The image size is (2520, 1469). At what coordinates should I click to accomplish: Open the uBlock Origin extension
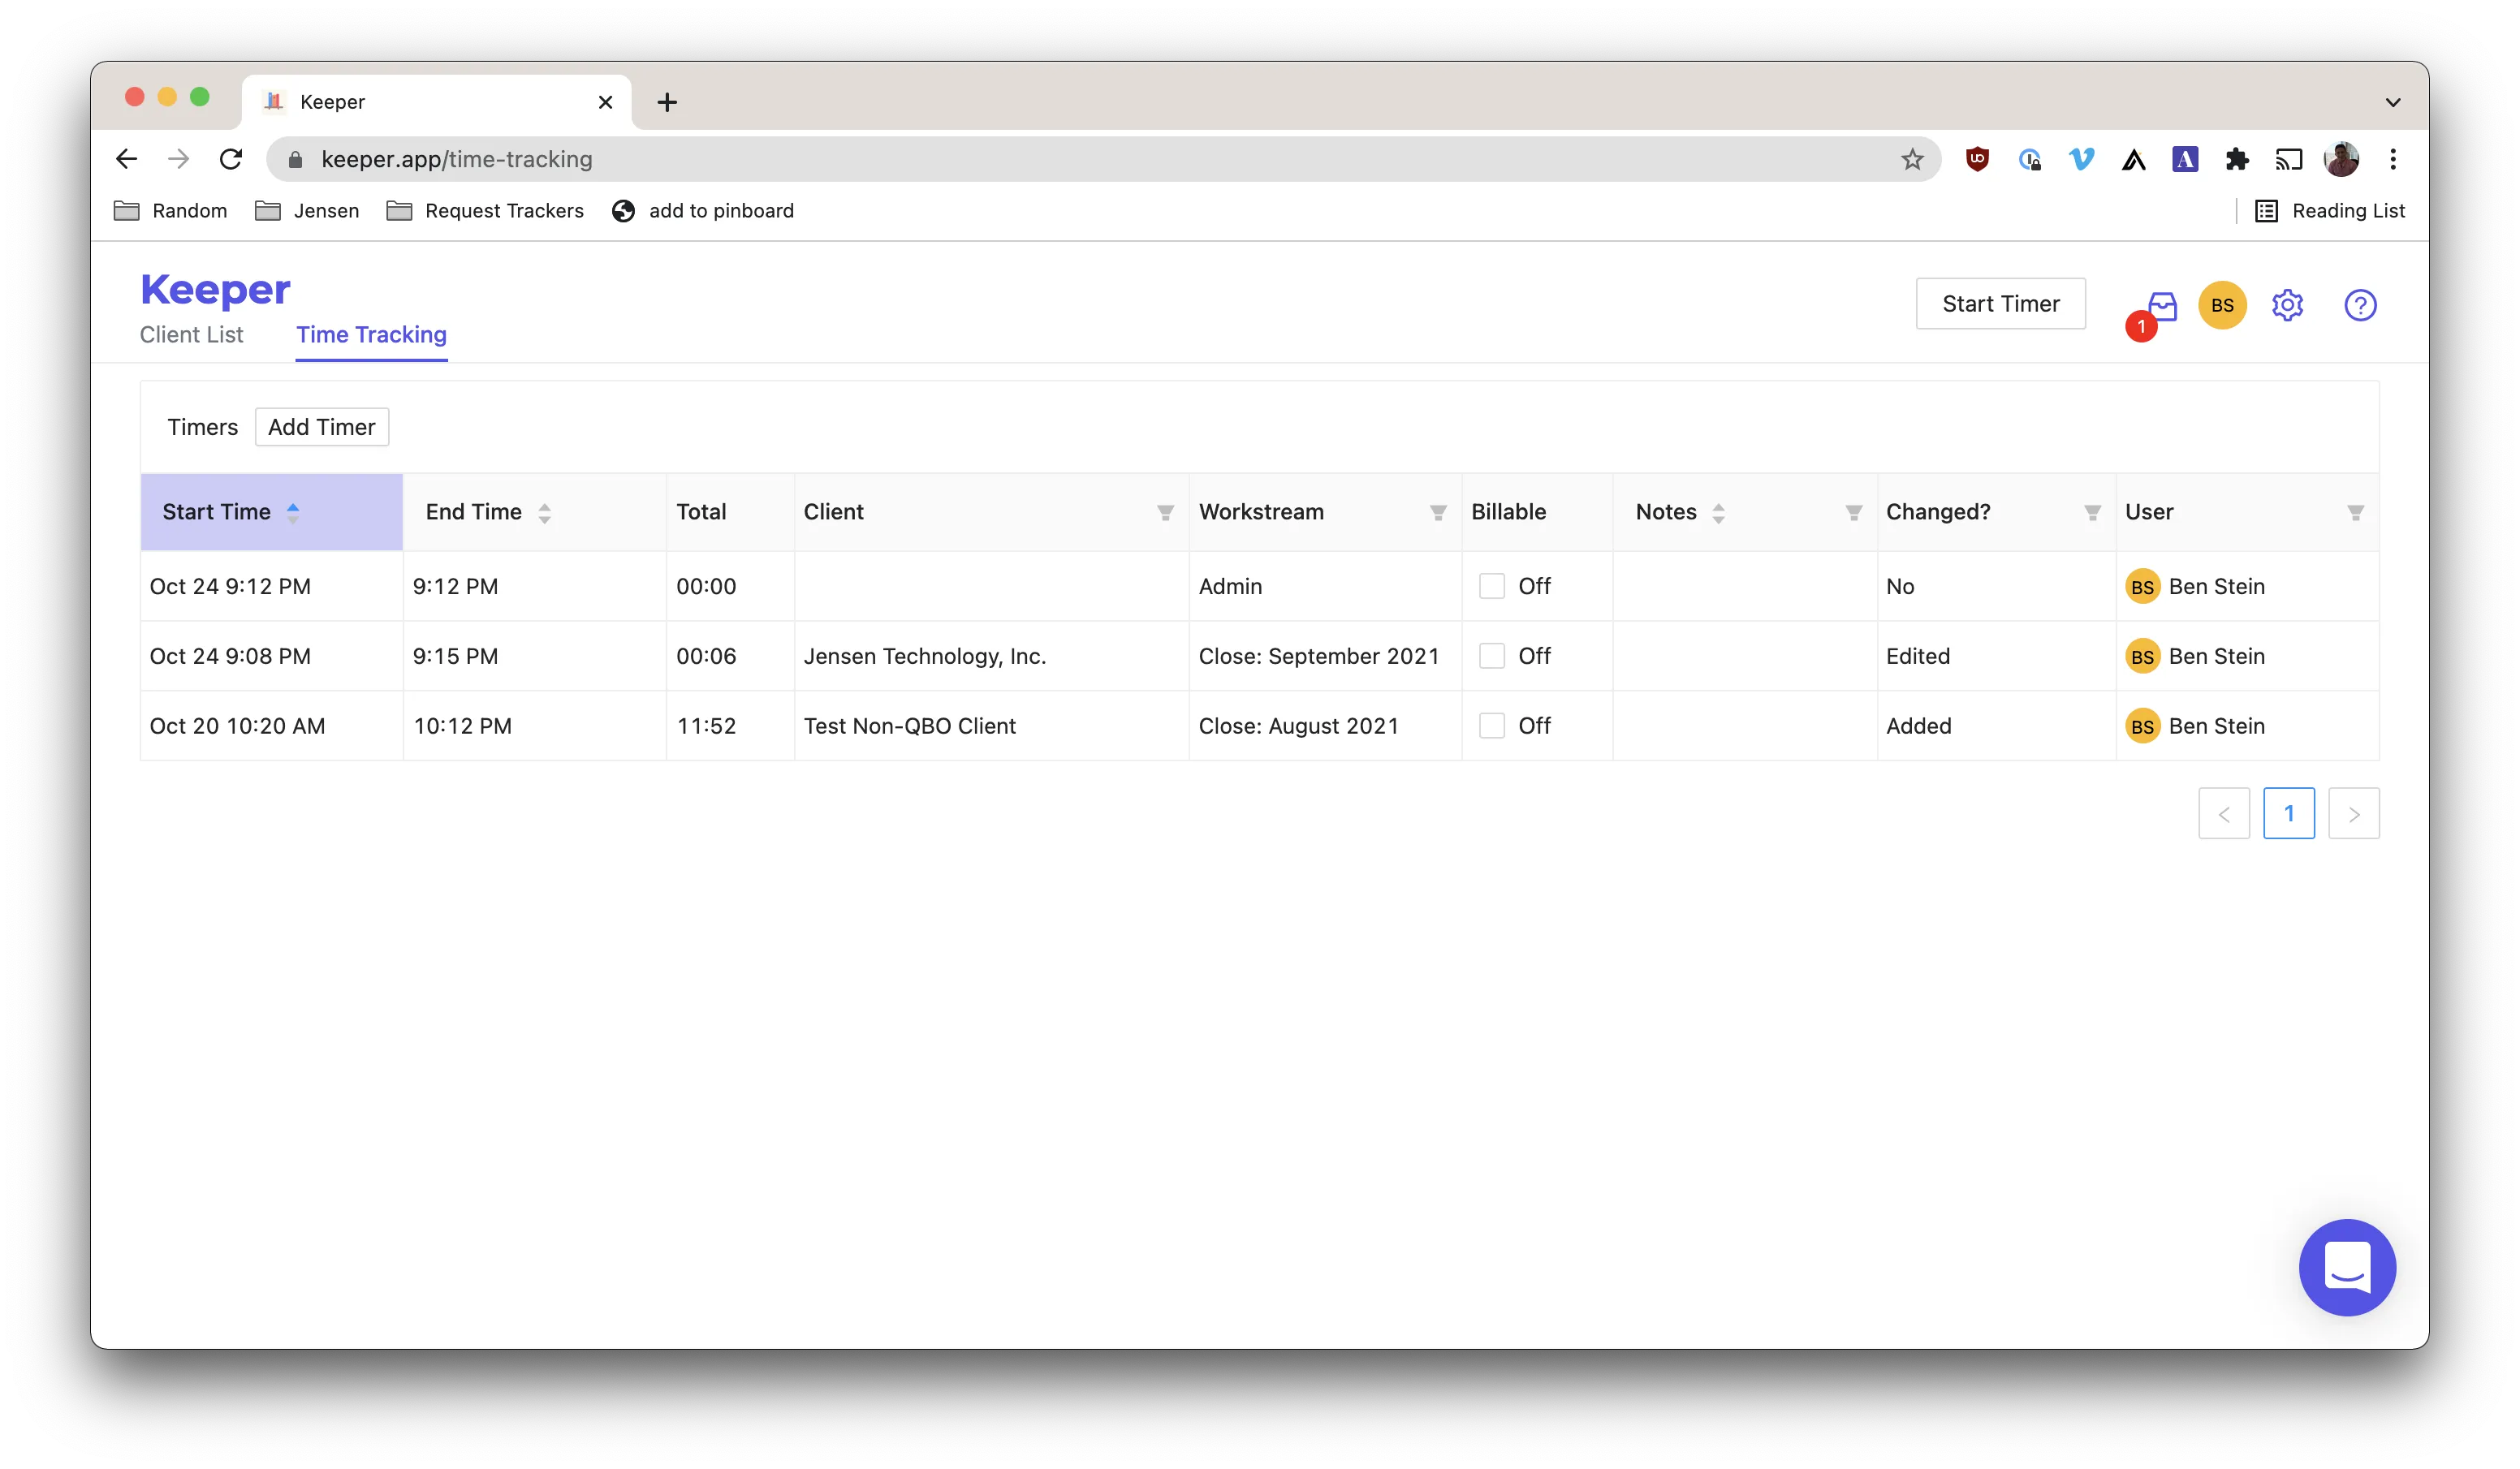coord(1976,159)
